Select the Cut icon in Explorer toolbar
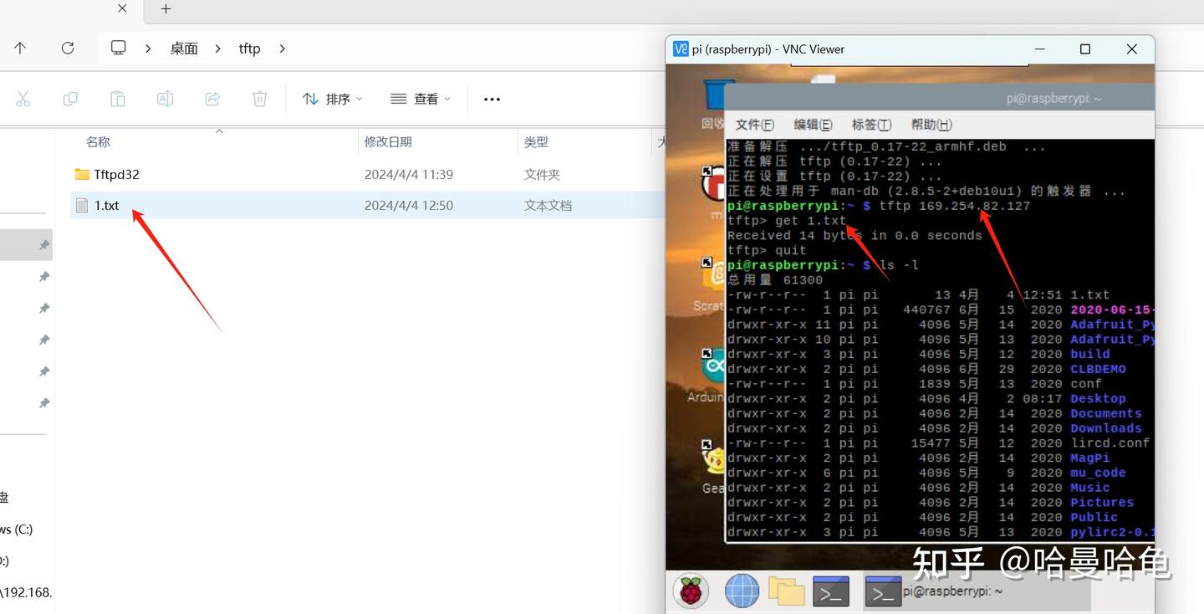 (x=23, y=98)
